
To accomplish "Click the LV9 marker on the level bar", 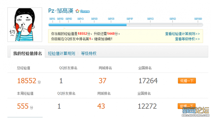I will [173, 19].
